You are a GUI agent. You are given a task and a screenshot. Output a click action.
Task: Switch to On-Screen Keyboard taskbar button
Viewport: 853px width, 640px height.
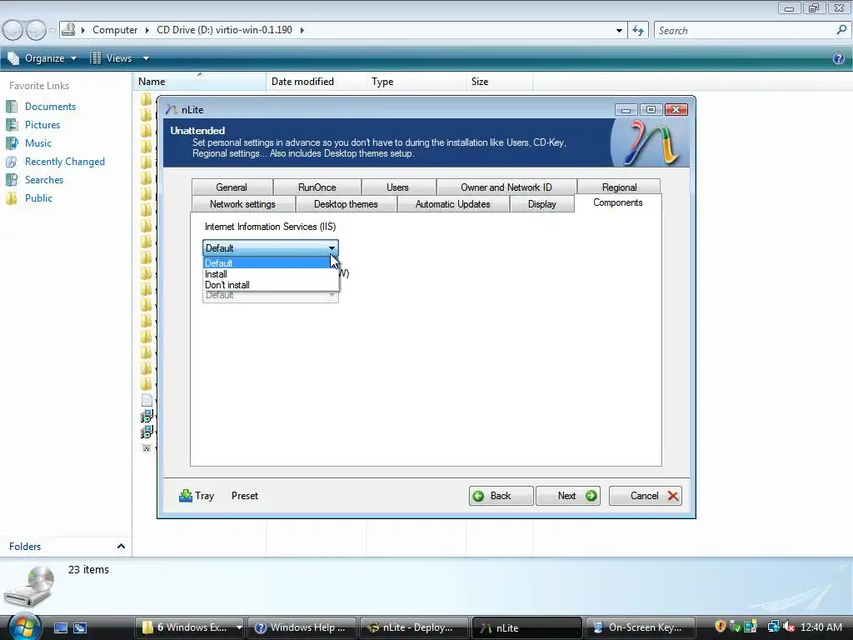click(x=640, y=627)
